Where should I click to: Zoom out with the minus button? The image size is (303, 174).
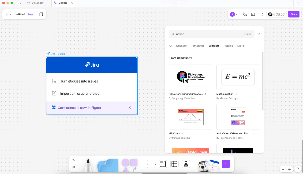click(283, 169)
